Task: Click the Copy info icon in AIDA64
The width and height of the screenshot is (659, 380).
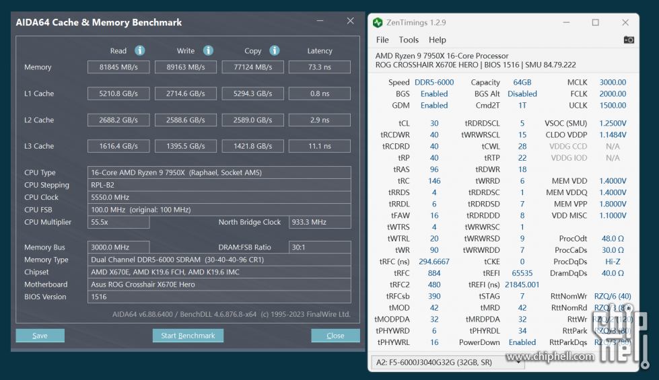Action: [275, 50]
